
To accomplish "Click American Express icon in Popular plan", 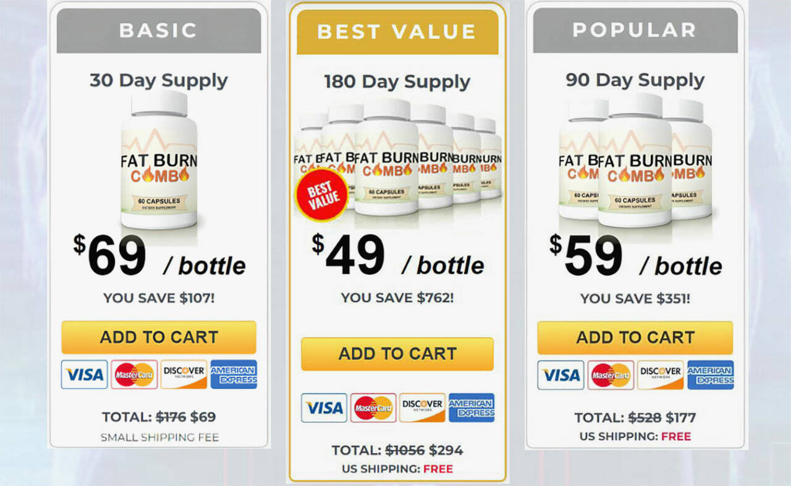I will [711, 375].
